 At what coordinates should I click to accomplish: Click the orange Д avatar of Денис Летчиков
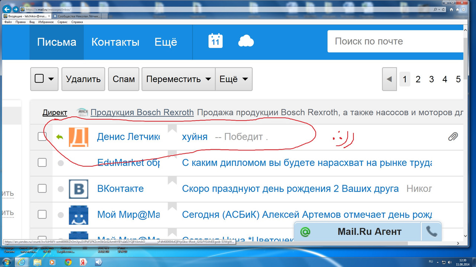(78, 137)
